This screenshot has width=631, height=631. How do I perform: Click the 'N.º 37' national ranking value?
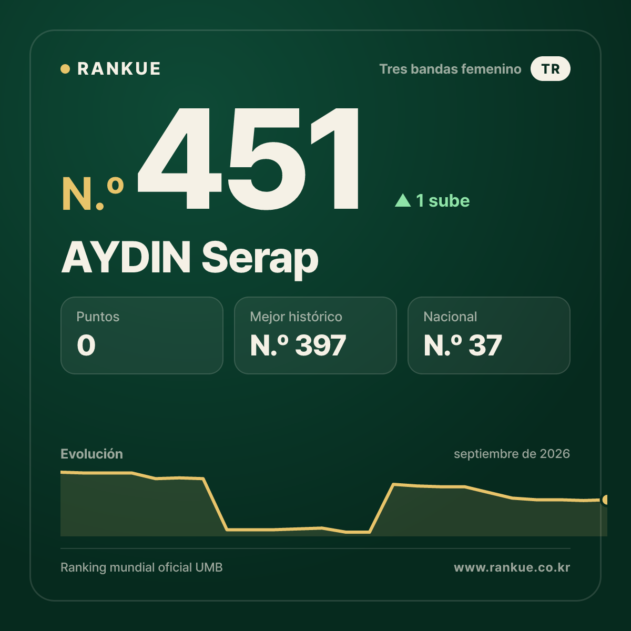coord(463,345)
